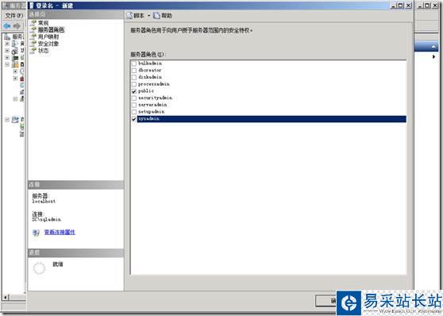
Task: Go forward with gray arrow in background console
Action: 17,26
